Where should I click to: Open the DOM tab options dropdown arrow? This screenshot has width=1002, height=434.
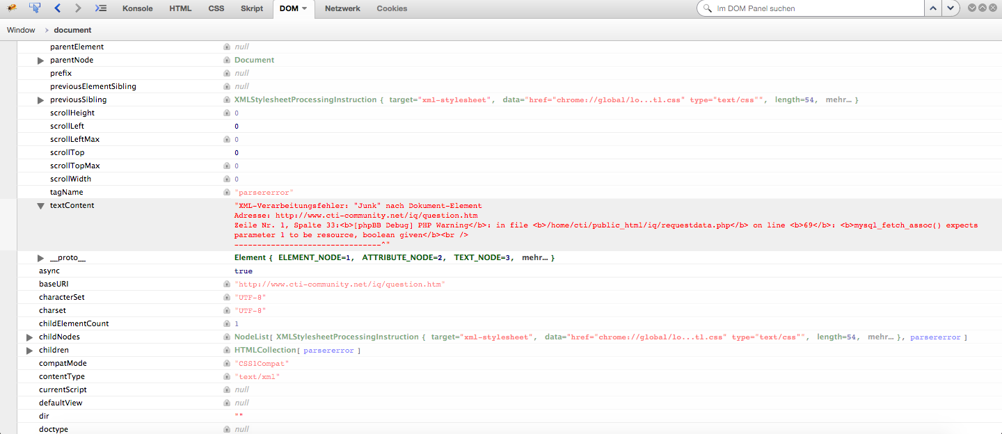[304, 9]
